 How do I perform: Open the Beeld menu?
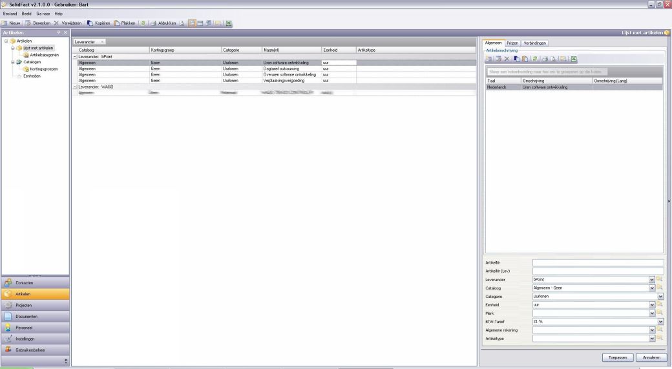[26, 14]
